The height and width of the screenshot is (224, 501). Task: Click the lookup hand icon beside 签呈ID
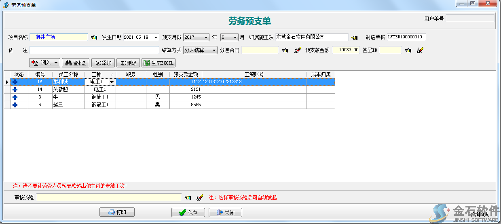click(408, 50)
